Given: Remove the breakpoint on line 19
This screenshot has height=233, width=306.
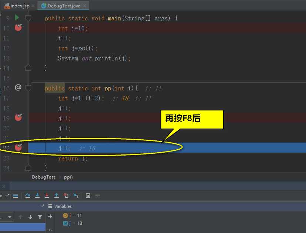Looking at the screenshot, I should click(18, 117).
